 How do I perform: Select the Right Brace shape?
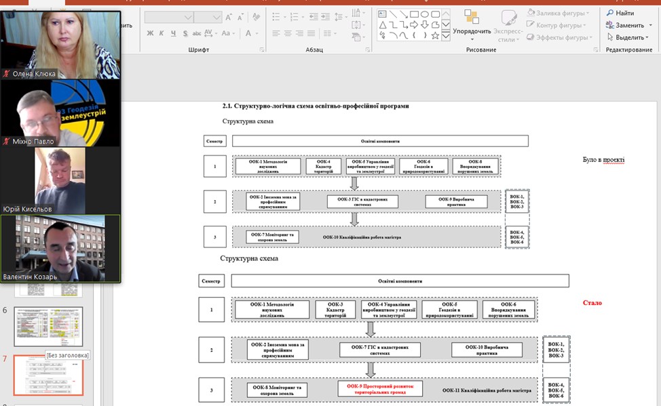[x=425, y=35]
